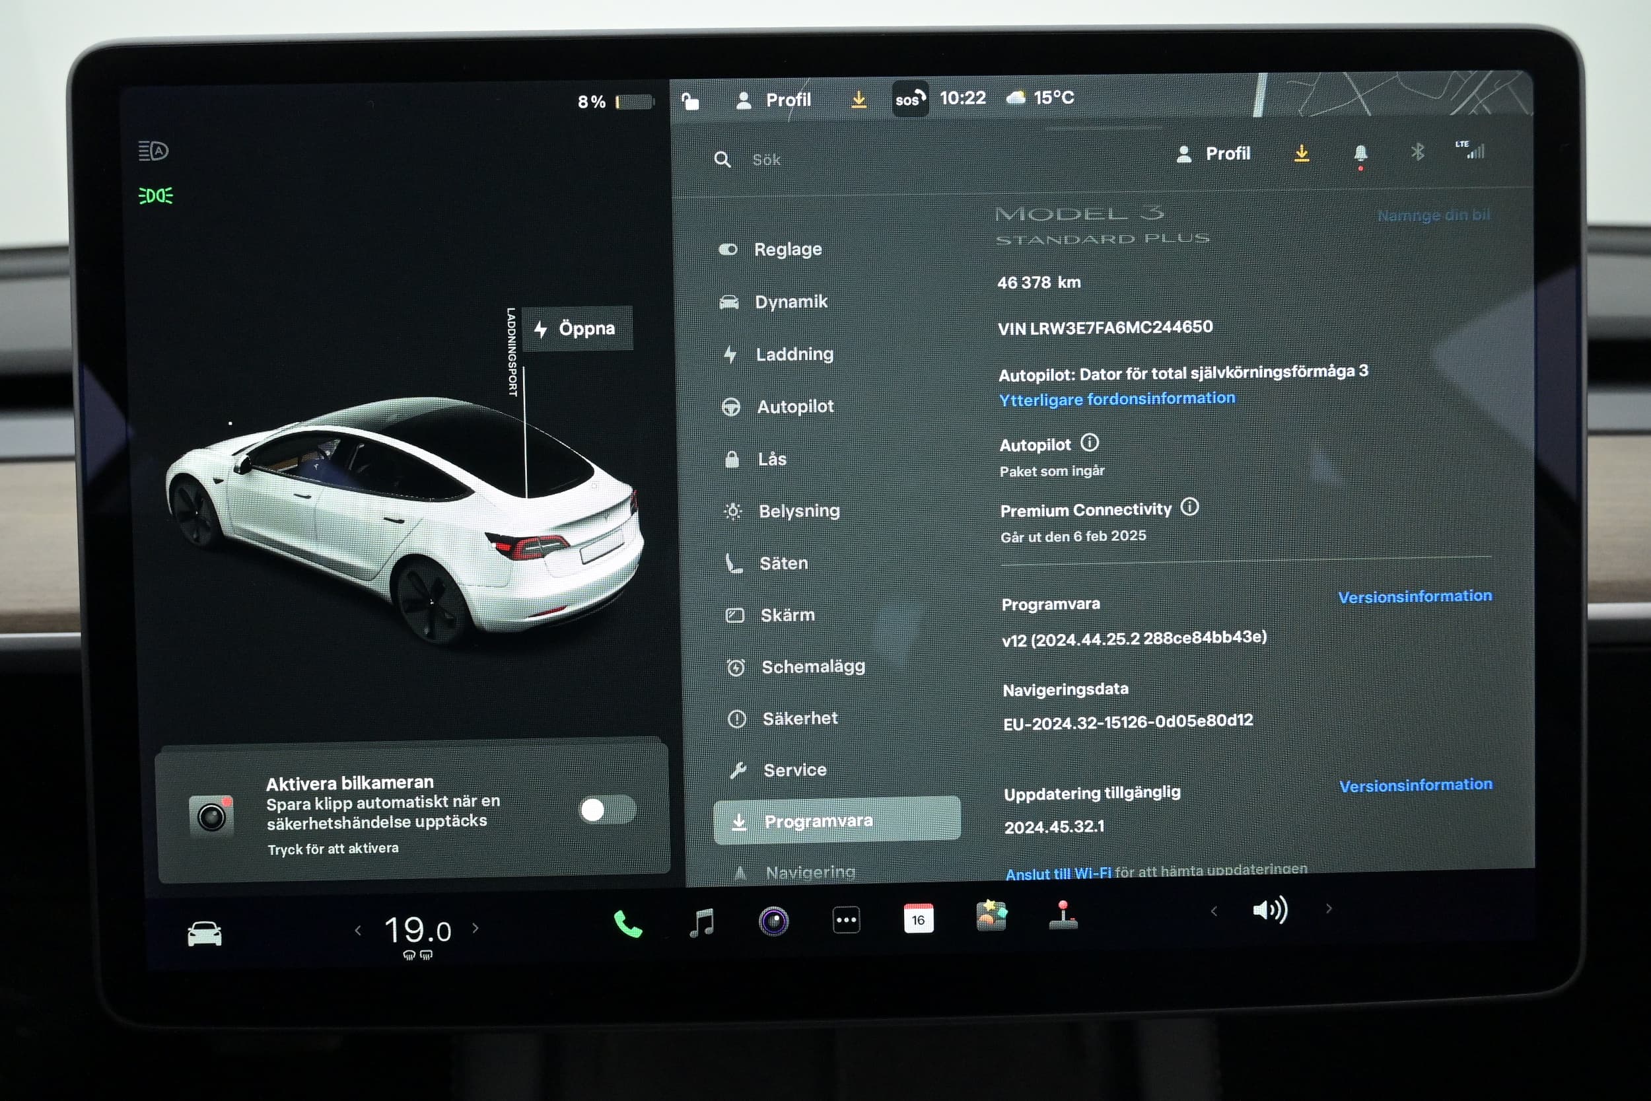Tap the green parking lights indicator
1651x1101 pixels.
point(155,195)
